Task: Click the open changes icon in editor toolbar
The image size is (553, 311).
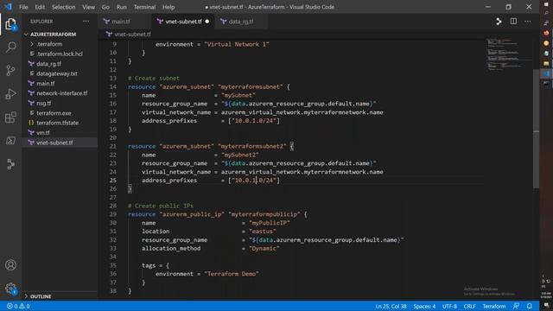Action: coord(499,22)
